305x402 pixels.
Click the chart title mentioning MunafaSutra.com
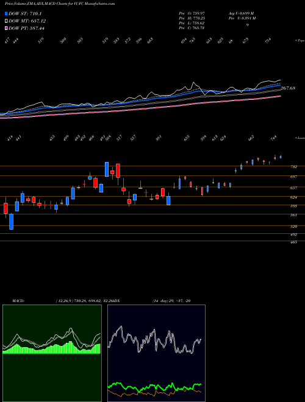[60, 4]
